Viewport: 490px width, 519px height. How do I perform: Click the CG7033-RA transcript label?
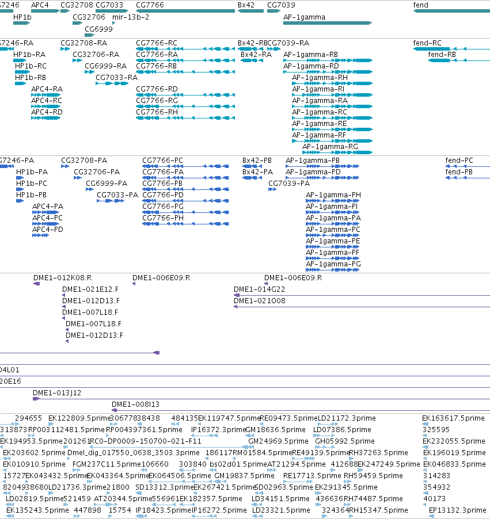117,78
